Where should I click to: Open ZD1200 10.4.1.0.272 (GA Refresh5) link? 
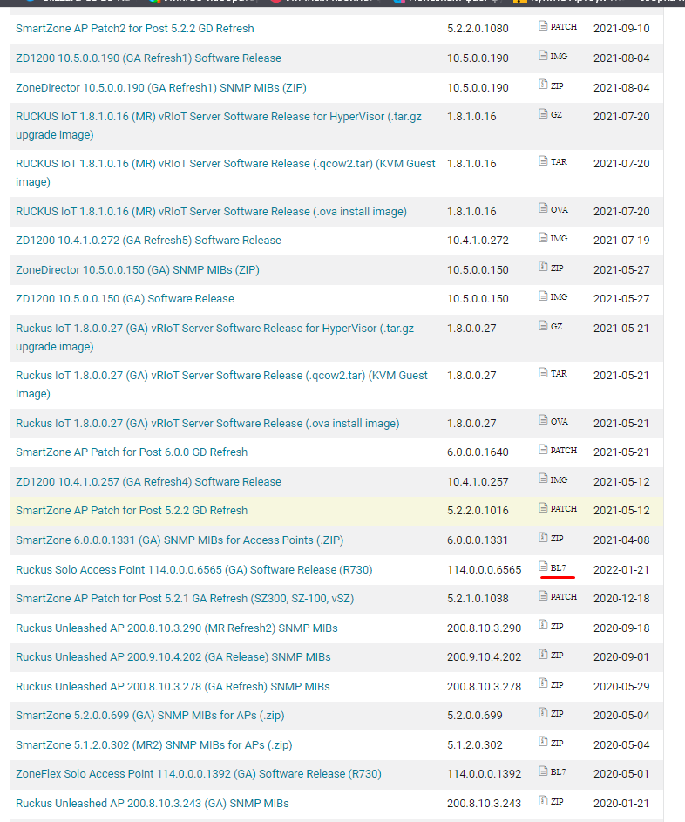[148, 240]
